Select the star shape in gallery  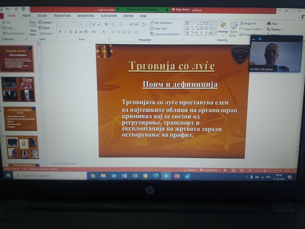coord(210,33)
